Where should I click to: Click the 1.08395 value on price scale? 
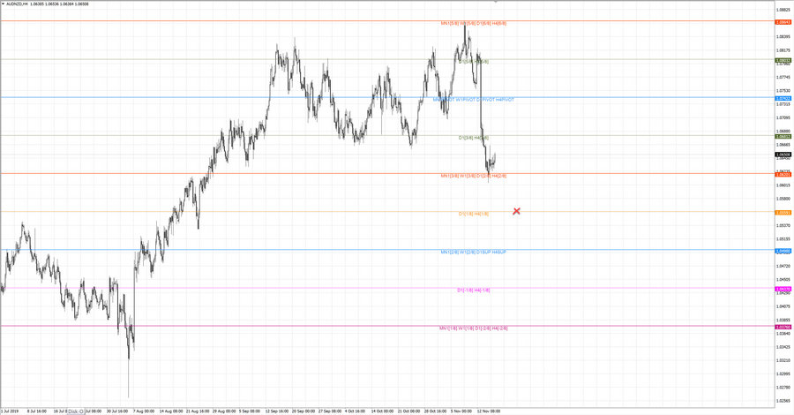[783, 36]
